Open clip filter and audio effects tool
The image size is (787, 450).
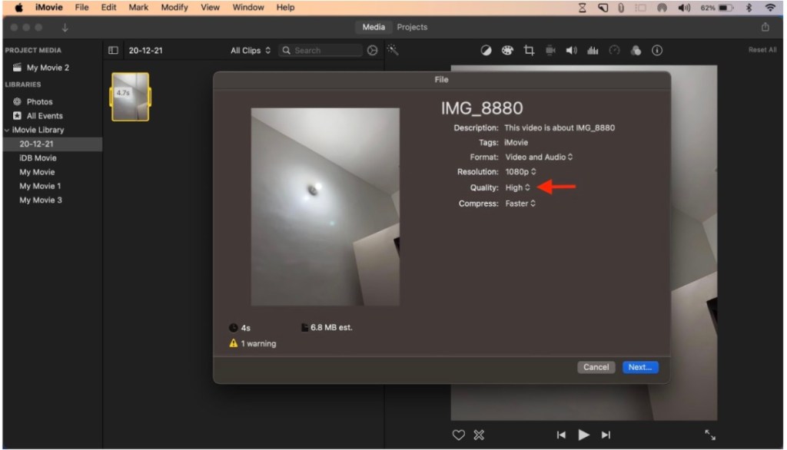click(636, 50)
